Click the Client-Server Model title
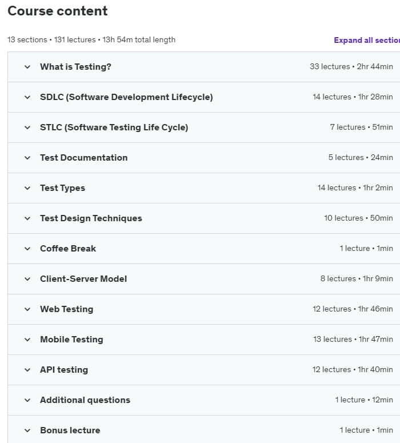 83,279
